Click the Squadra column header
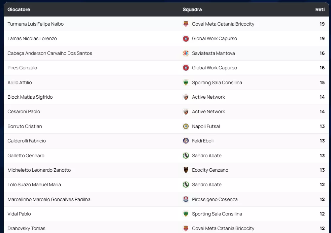Viewport: 331px width, 233px height. click(x=192, y=9)
